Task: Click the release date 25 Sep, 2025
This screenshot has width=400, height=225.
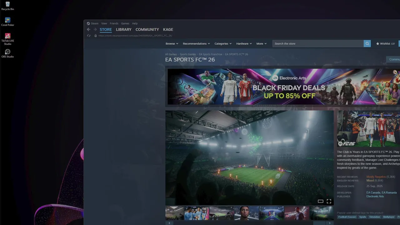Action: pos(374,186)
